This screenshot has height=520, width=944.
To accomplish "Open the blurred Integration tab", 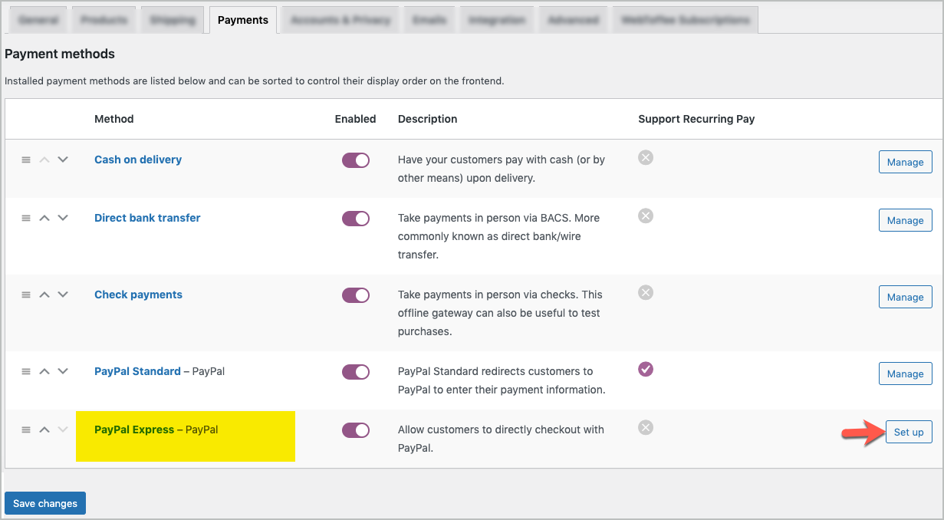I will (497, 20).
